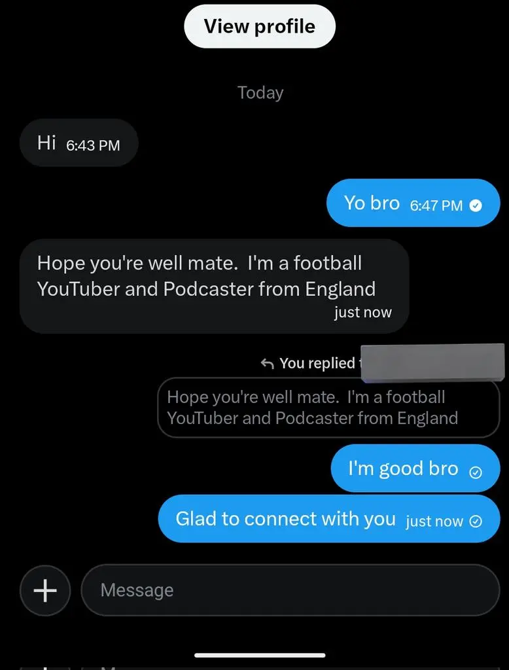Select the 'Hi' message bubble
This screenshot has height=670, width=509.
(79, 143)
